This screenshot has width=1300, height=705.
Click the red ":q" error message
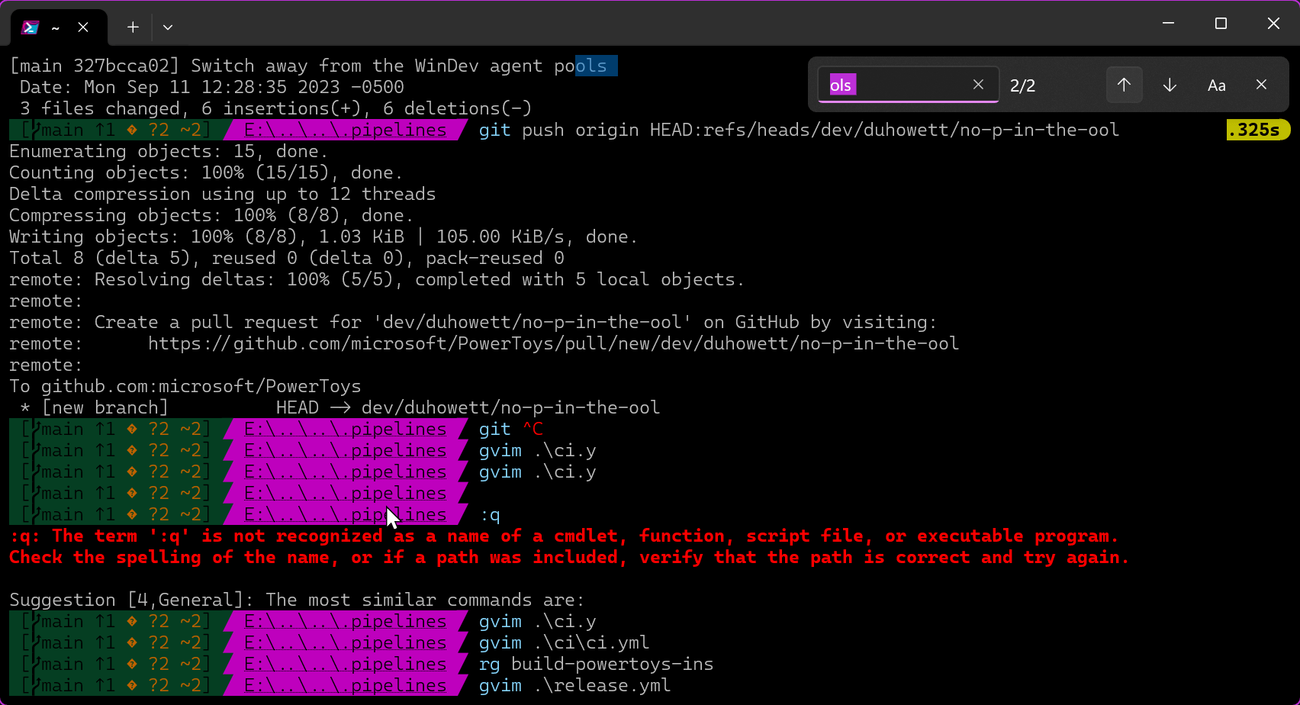[305, 536]
